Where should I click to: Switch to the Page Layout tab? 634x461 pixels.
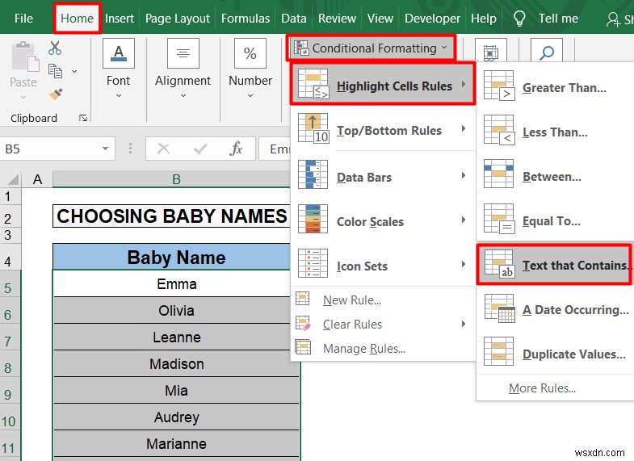[178, 19]
